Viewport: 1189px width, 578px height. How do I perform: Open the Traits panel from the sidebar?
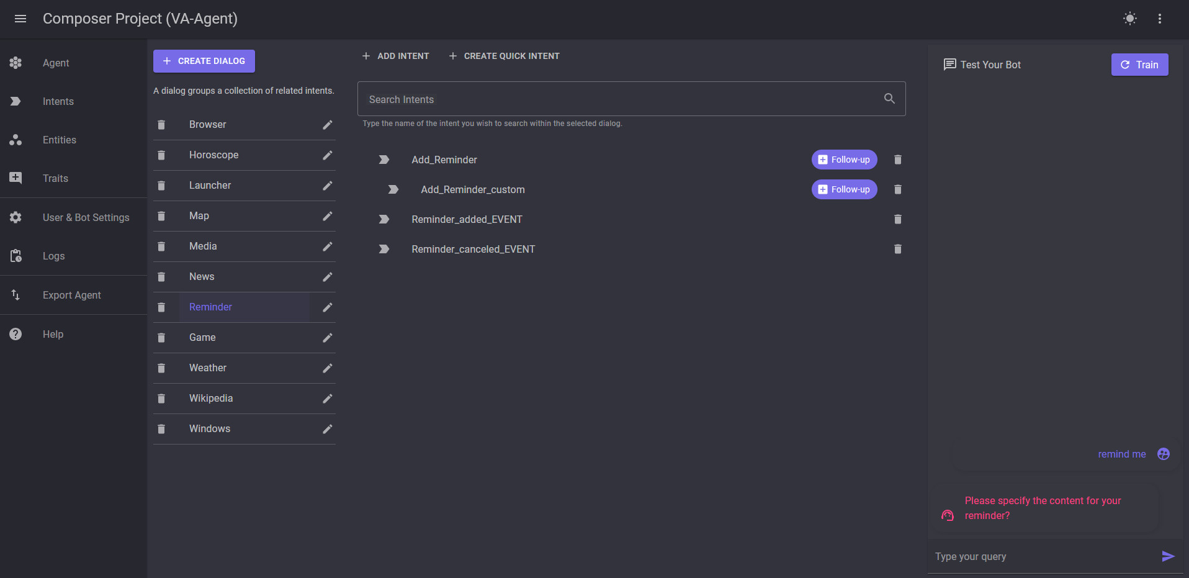(16, 178)
